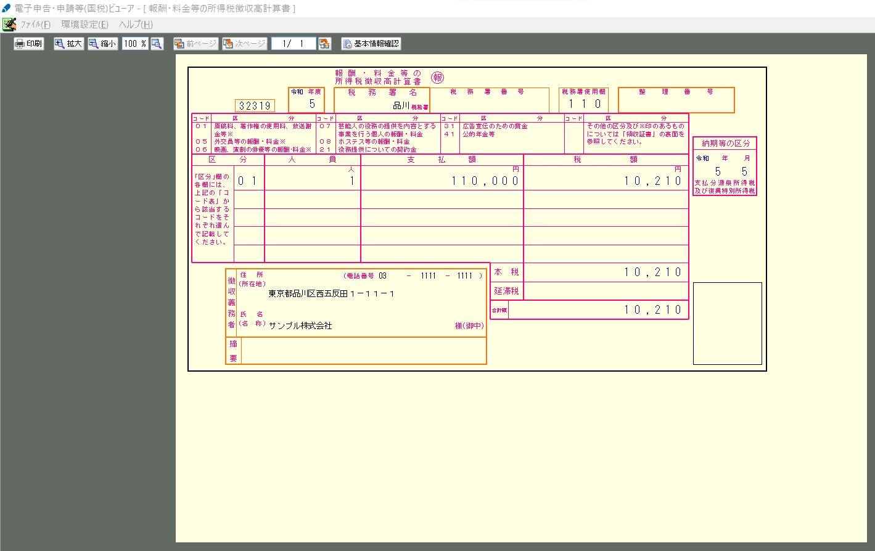
Task: Click the circled 報 mark on the form
Action: [x=437, y=77]
